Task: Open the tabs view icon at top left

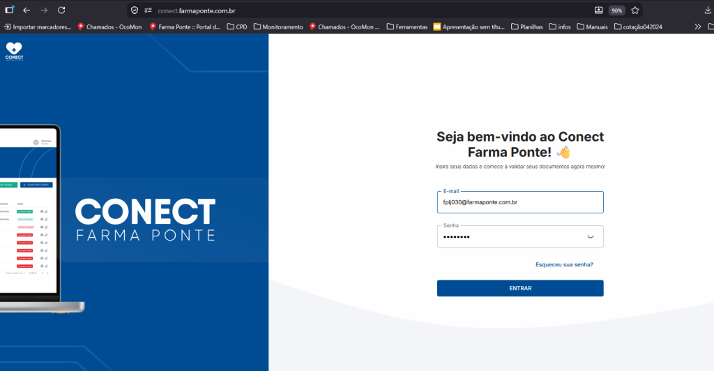Action: [9, 10]
